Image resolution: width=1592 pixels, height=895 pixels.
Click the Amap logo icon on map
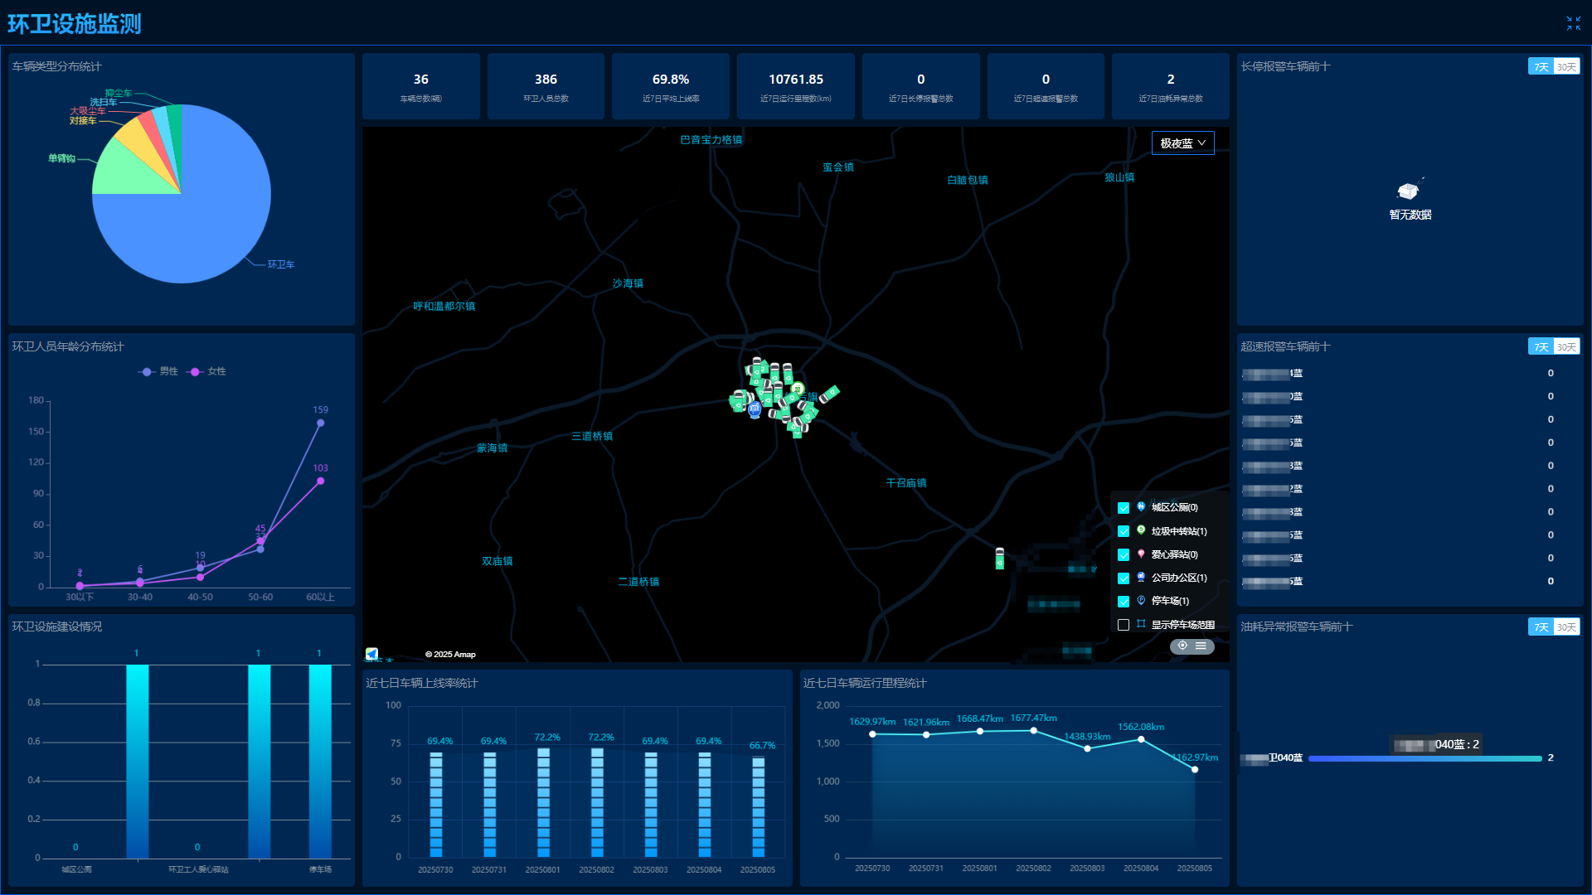[372, 654]
